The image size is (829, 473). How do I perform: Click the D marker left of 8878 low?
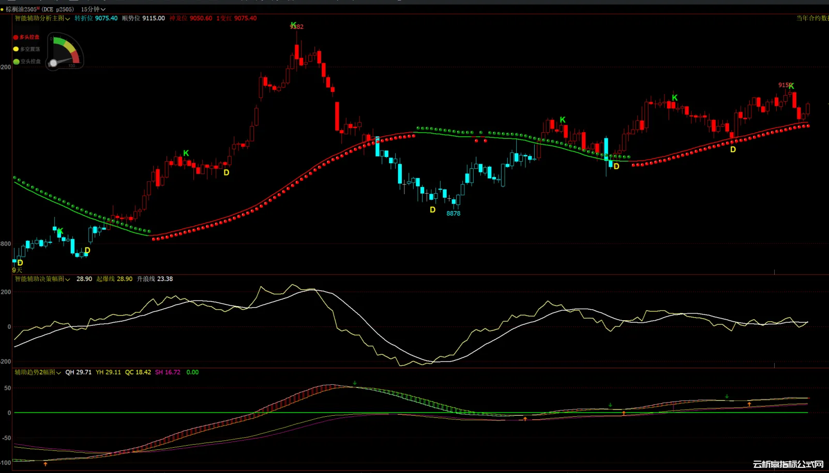pos(432,210)
